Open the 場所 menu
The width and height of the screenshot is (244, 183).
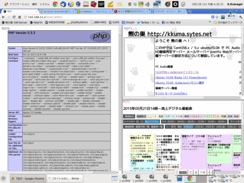tap(34, 4)
